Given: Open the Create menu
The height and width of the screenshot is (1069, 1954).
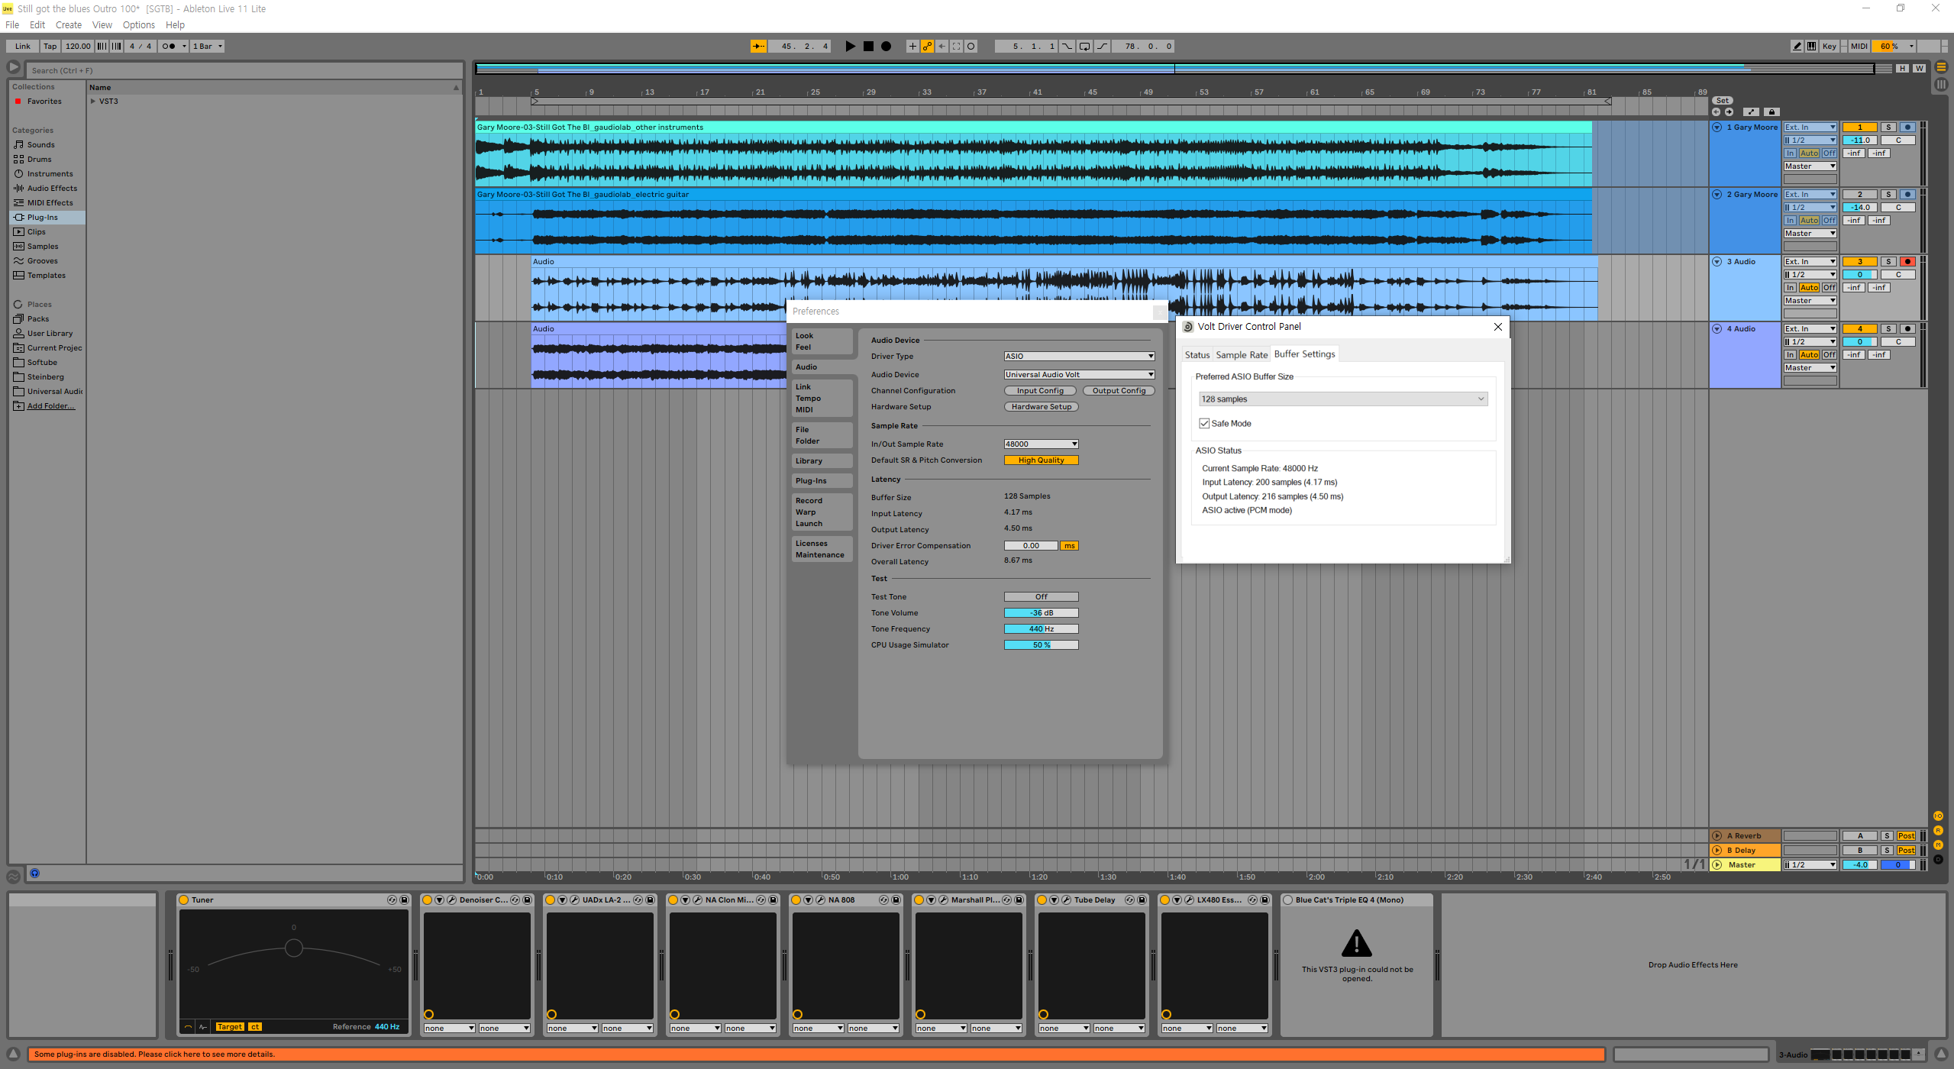Looking at the screenshot, I should click(68, 25).
